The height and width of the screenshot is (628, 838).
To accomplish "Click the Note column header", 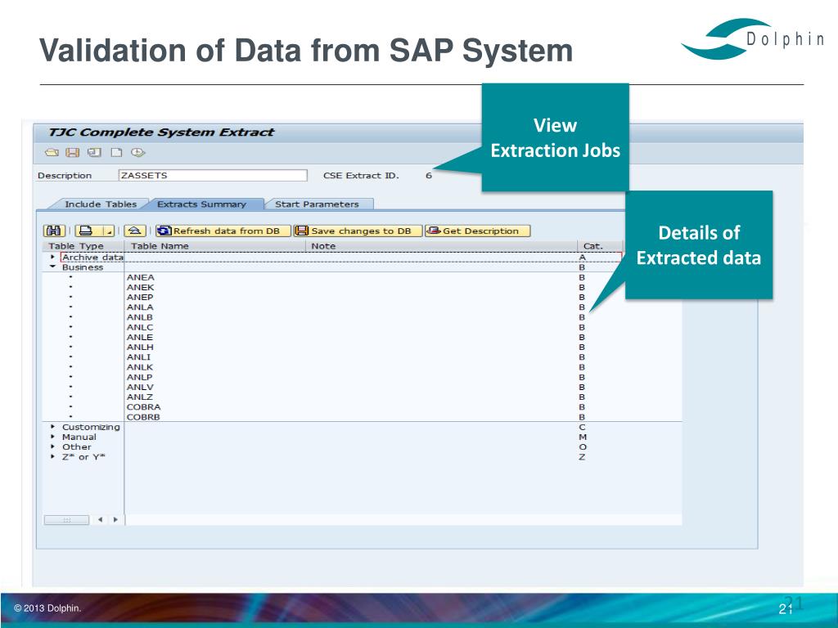I will 441,246.
